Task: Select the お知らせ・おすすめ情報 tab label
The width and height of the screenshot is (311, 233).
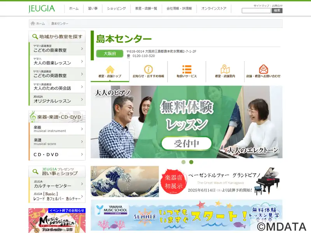Action: (x=149, y=76)
